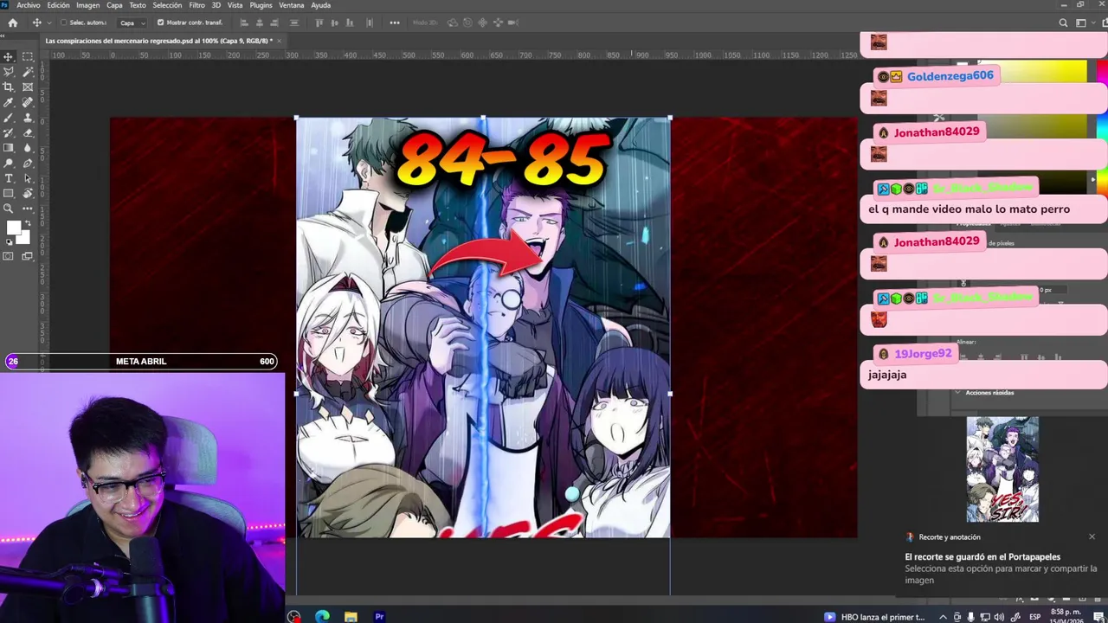This screenshot has height=623, width=1108.
Task: Open Photoshop search icon top right
Action: pyautogui.click(x=1064, y=22)
